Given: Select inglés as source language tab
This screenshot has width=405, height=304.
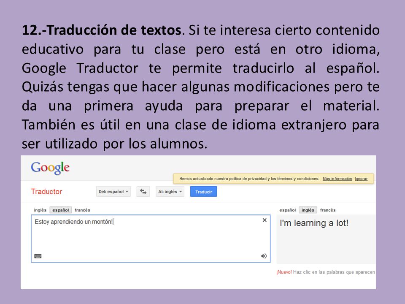Looking at the screenshot, I should (x=40, y=210).
